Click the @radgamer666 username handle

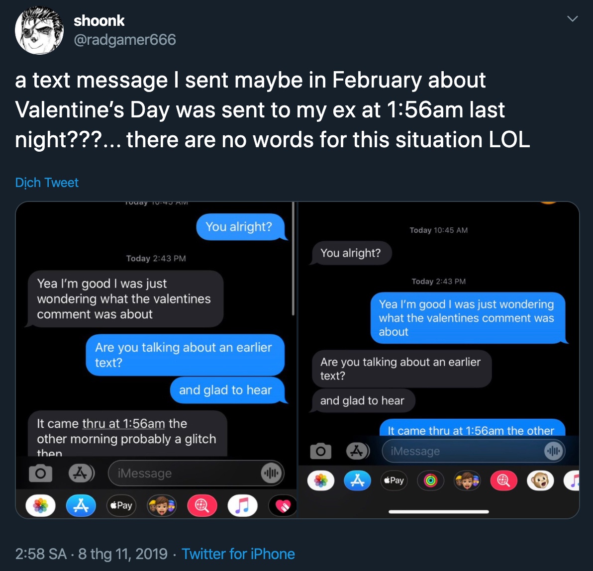(125, 39)
